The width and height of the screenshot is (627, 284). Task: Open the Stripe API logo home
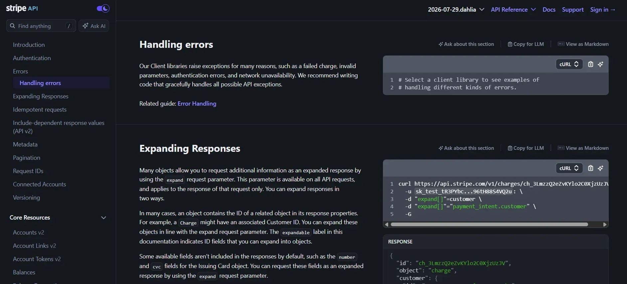click(x=22, y=8)
